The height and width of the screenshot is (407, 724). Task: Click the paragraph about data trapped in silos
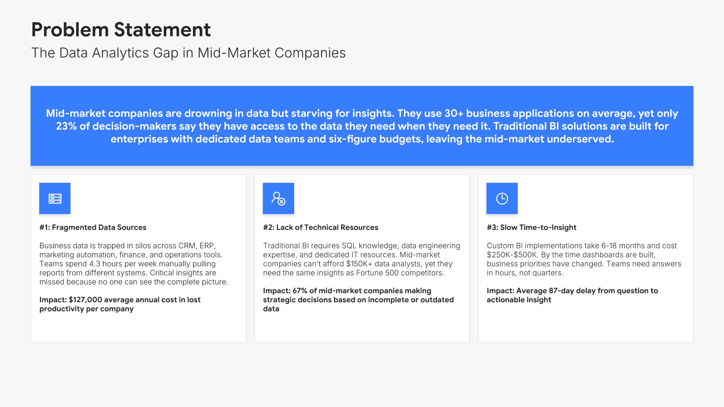tap(133, 264)
